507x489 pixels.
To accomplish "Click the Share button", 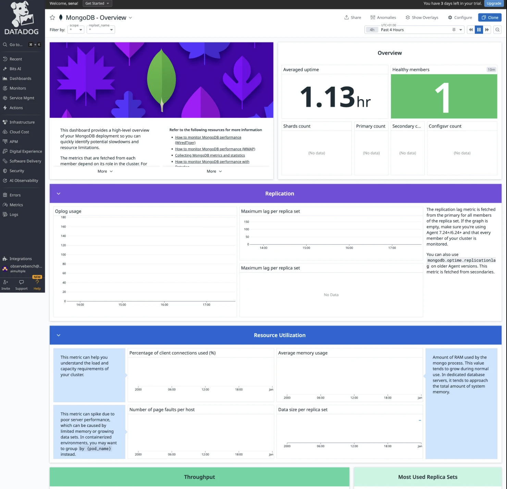I will (x=353, y=17).
